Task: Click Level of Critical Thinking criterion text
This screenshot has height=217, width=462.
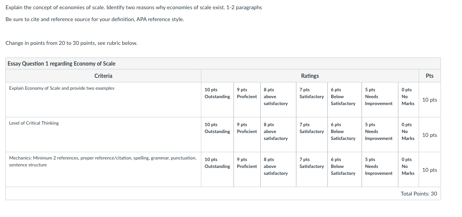Action: [34, 123]
